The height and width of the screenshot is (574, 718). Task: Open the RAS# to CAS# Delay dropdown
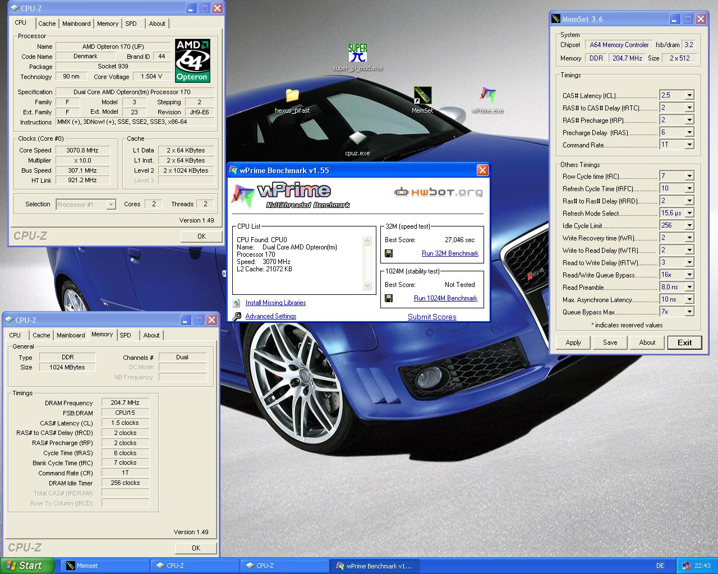coord(689,108)
